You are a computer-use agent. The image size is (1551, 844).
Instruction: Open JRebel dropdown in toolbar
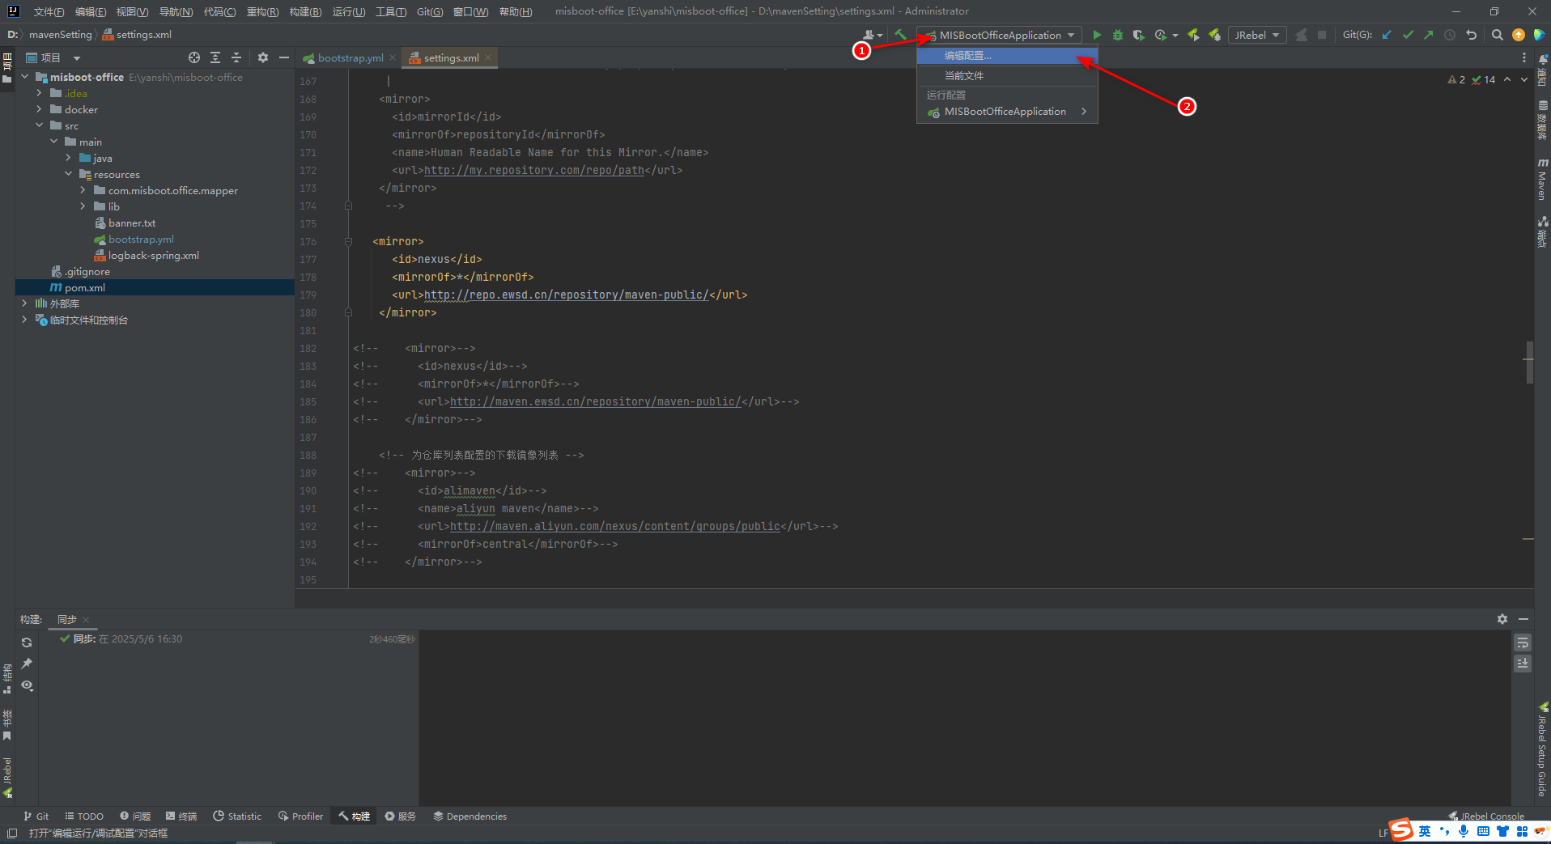click(1257, 35)
